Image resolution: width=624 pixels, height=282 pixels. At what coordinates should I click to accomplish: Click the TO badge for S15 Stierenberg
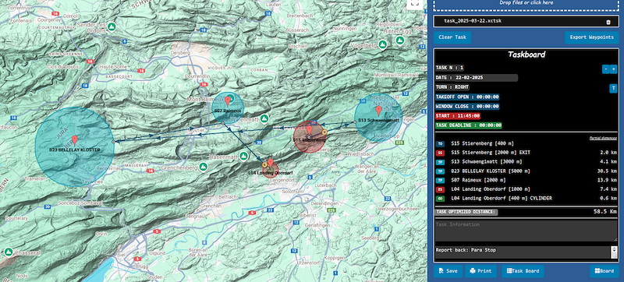(x=441, y=144)
